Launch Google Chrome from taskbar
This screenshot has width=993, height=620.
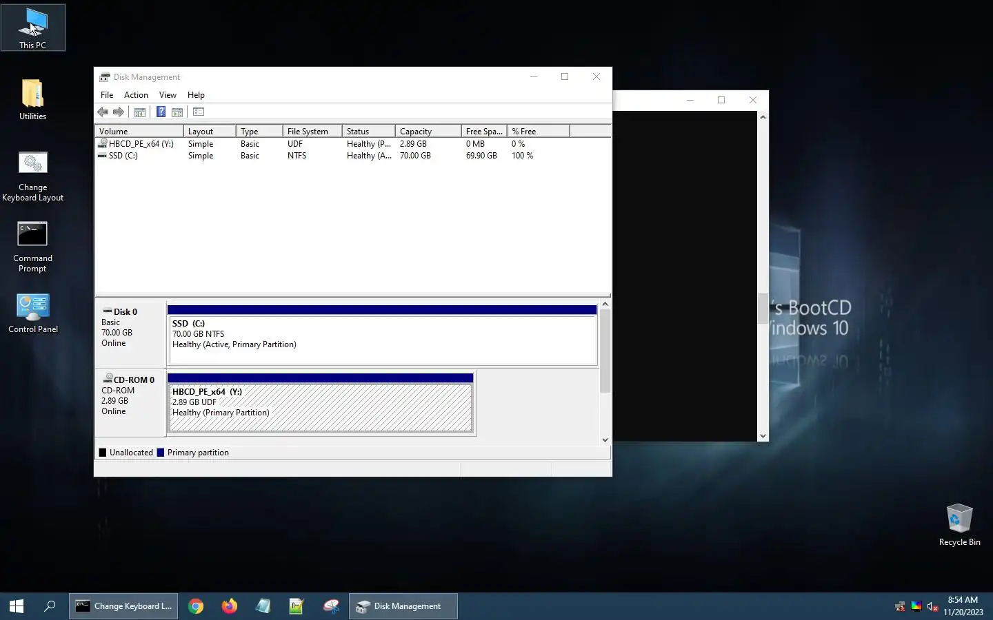point(196,606)
